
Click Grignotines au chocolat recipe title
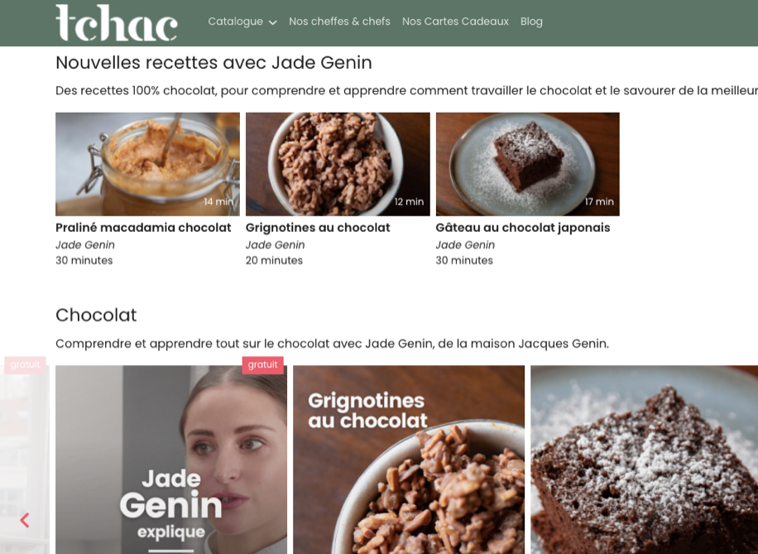pos(318,228)
